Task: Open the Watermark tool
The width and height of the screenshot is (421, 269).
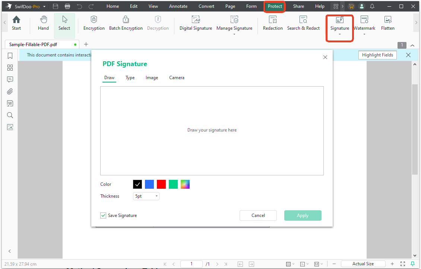Action: [364, 23]
